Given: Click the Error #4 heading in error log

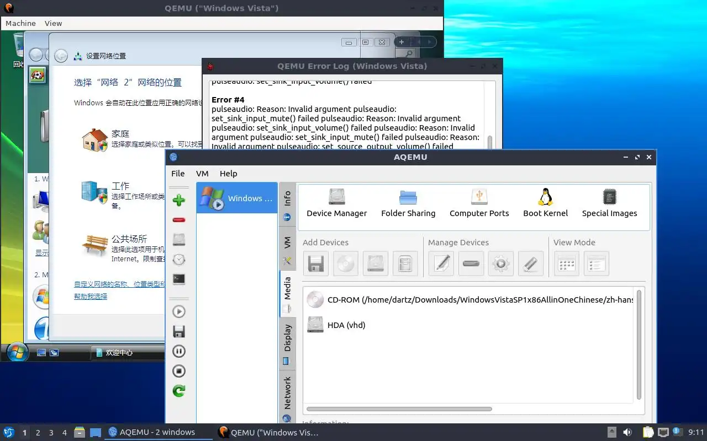Looking at the screenshot, I should tap(228, 100).
